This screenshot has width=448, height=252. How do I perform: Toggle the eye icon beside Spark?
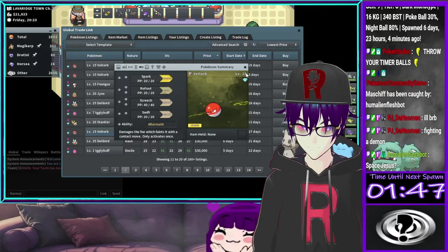click(x=119, y=78)
